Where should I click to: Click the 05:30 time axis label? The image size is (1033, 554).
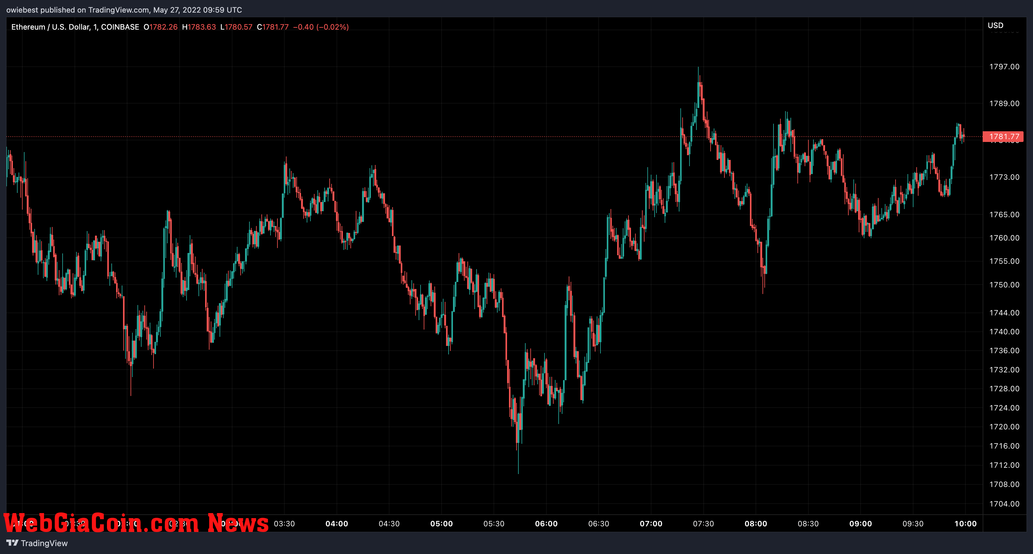pyautogui.click(x=494, y=523)
